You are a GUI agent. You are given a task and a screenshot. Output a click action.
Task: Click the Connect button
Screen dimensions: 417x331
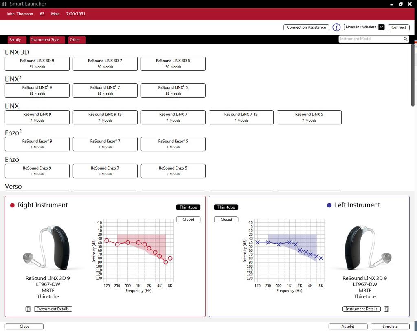click(x=398, y=27)
